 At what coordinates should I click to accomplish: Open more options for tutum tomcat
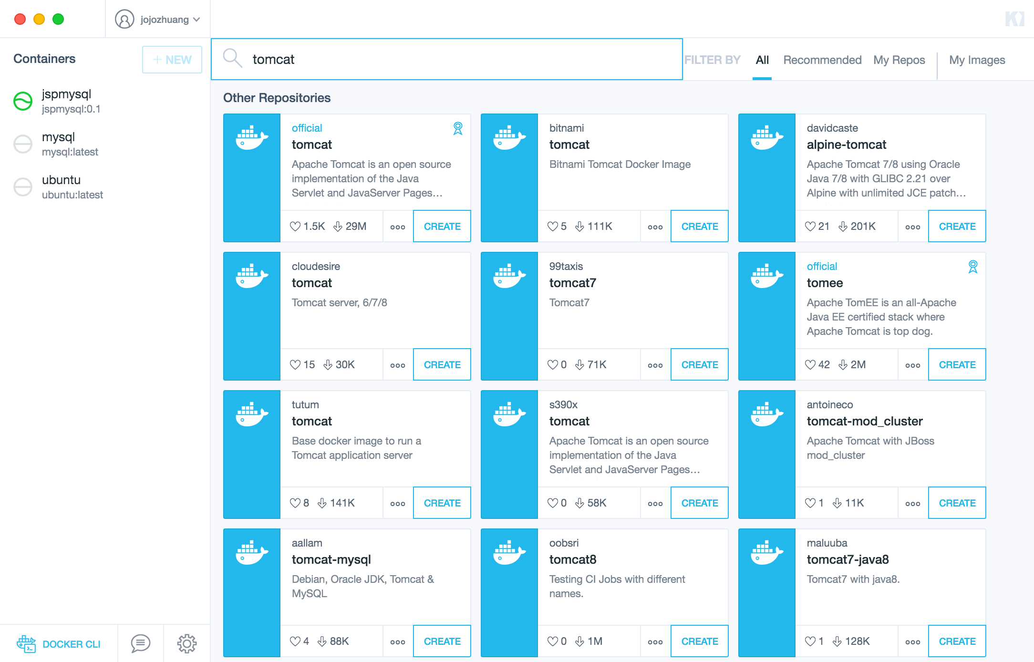click(398, 504)
